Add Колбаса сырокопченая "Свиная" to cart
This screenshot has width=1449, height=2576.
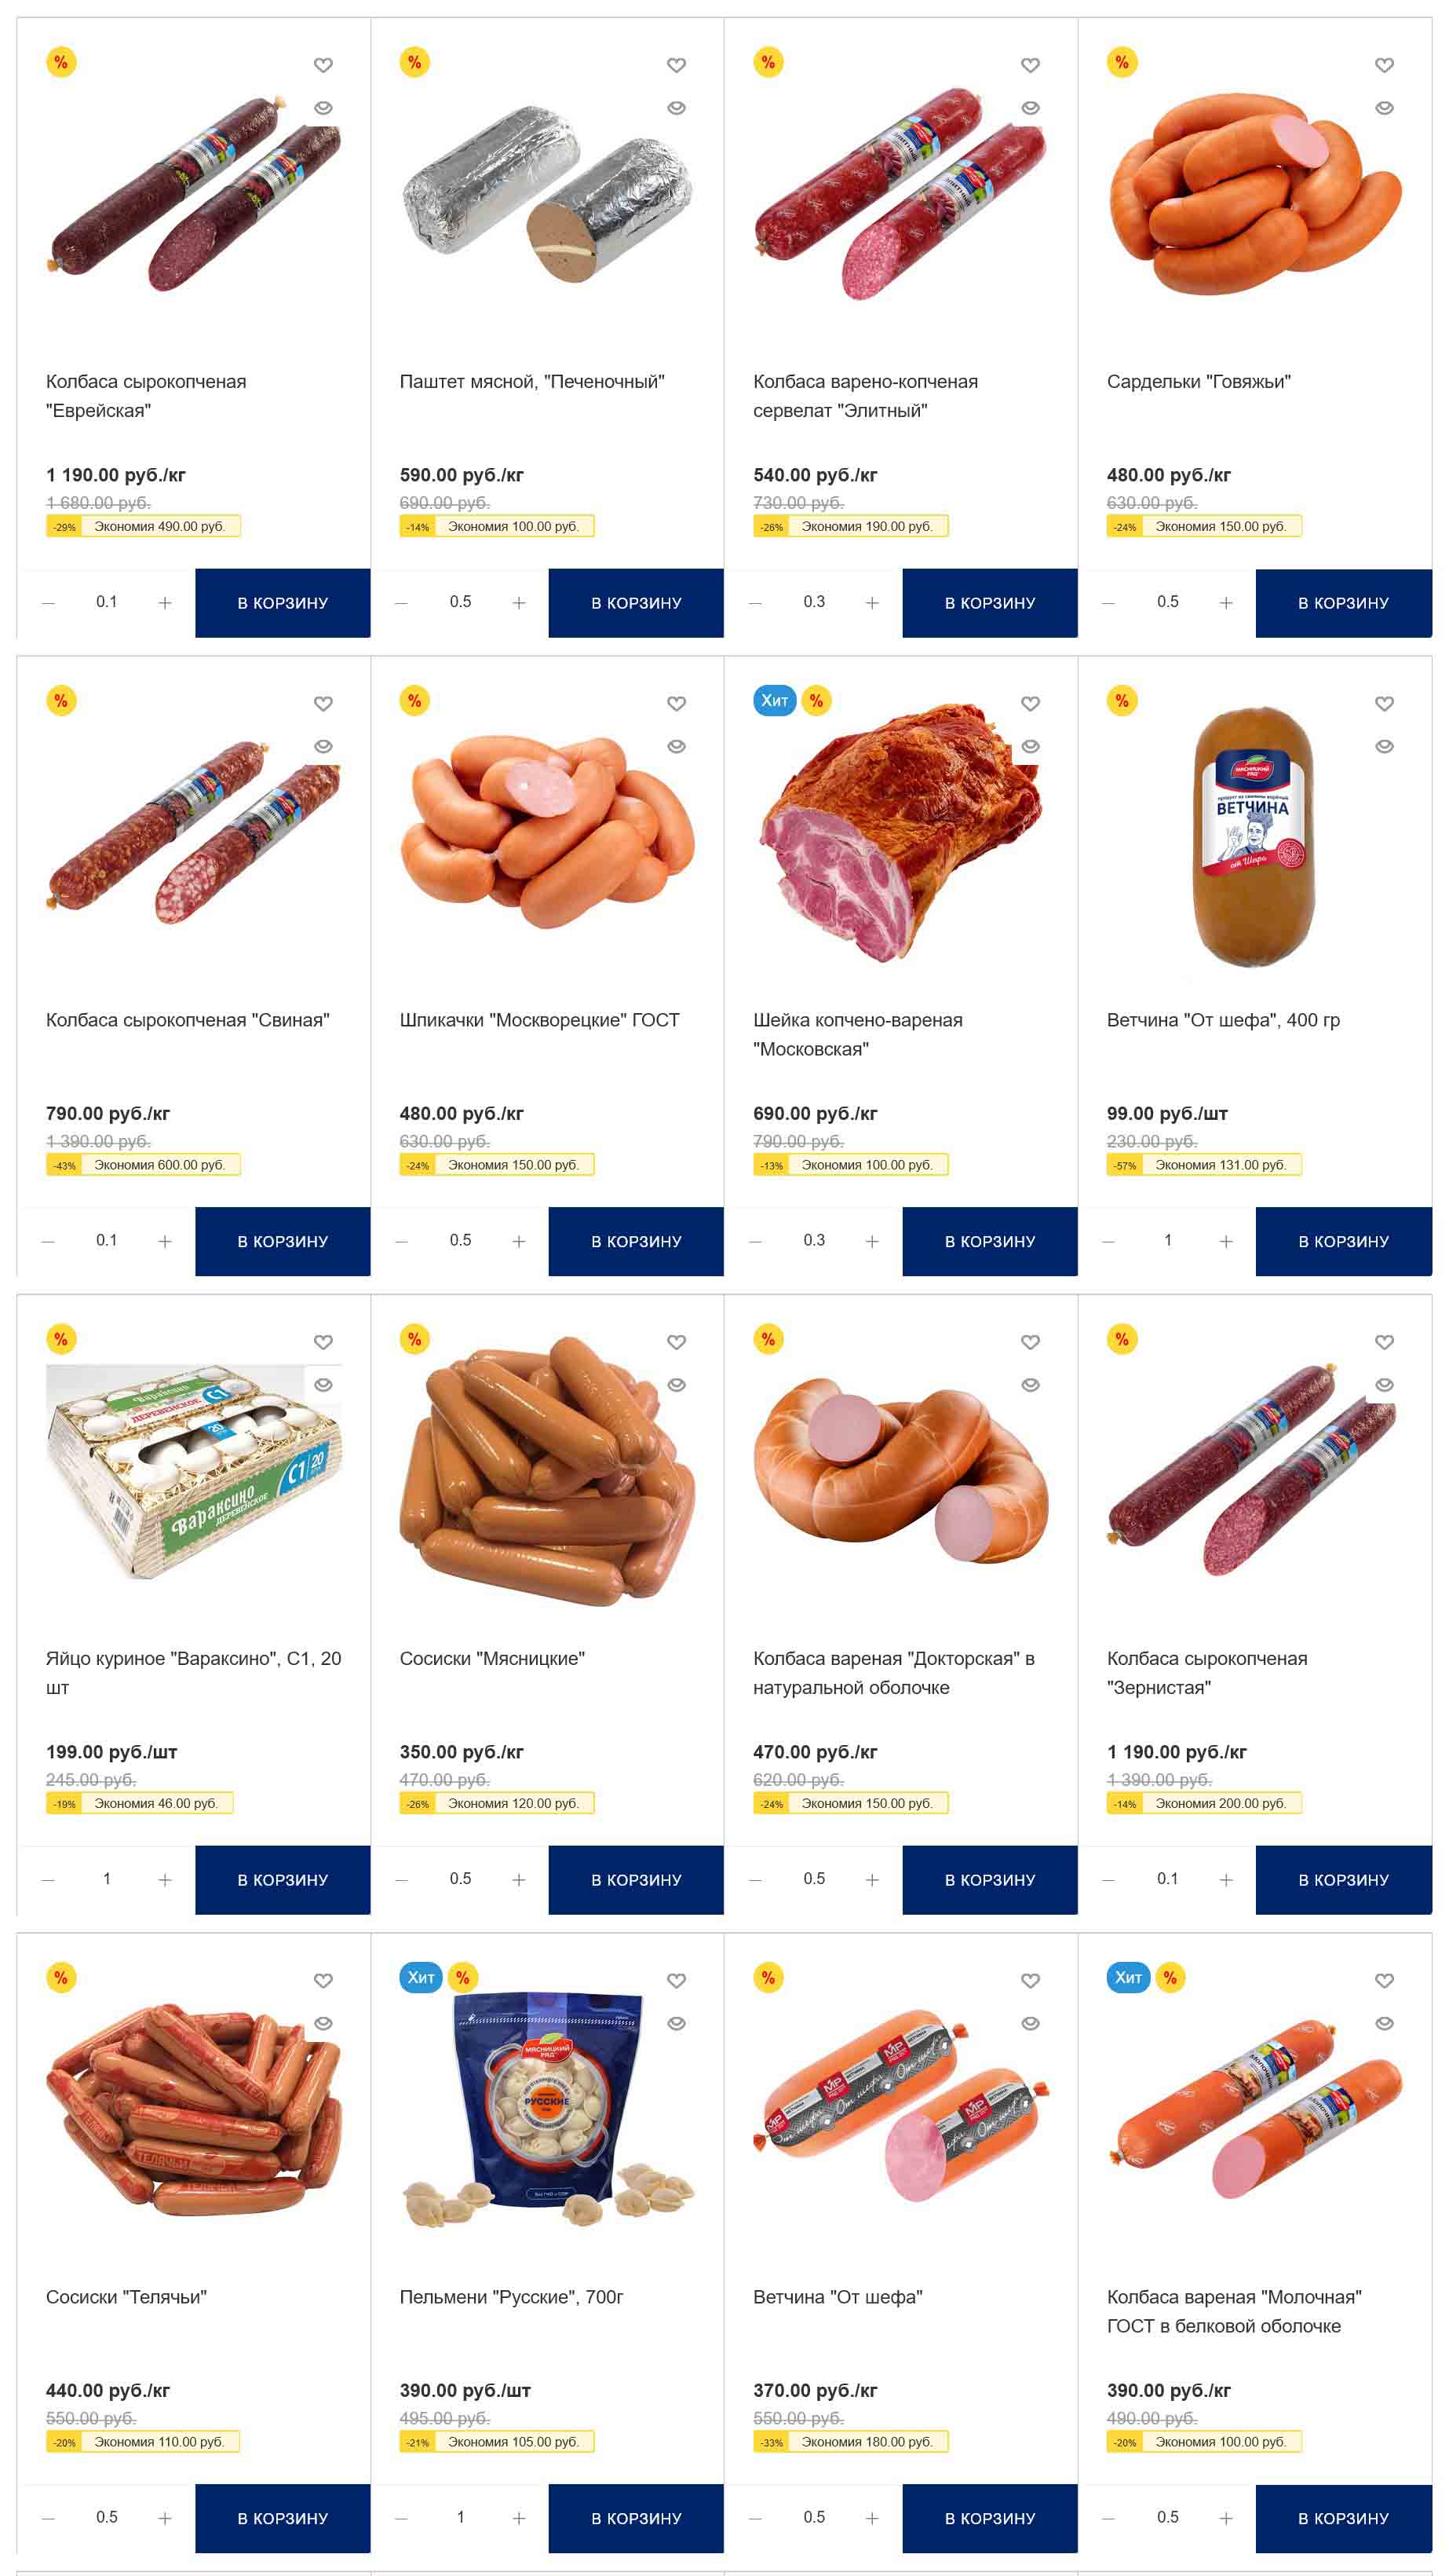[x=283, y=1241]
